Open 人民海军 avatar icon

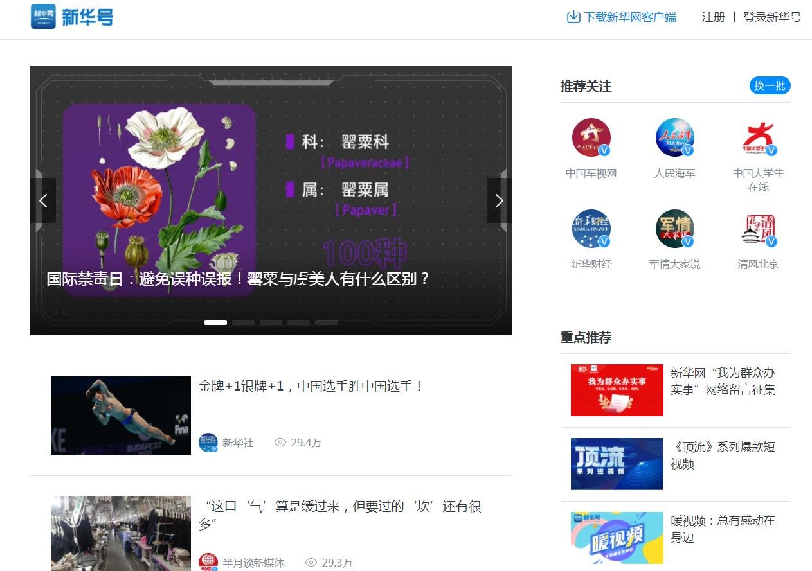[x=674, y=137]
